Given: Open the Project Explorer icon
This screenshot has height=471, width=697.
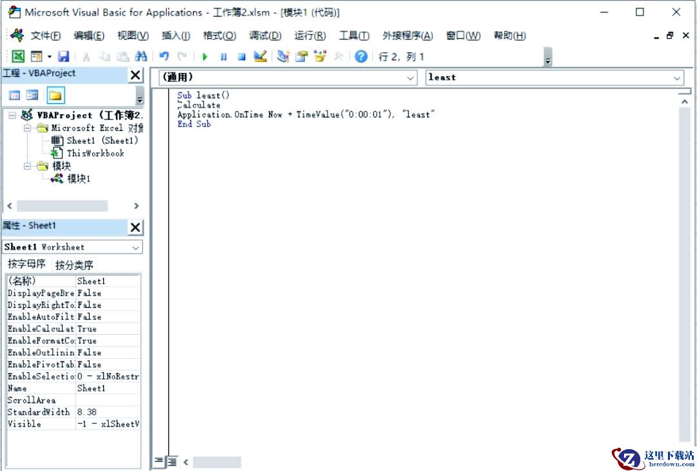Looking at the screenshot, I should coord(283,57).
